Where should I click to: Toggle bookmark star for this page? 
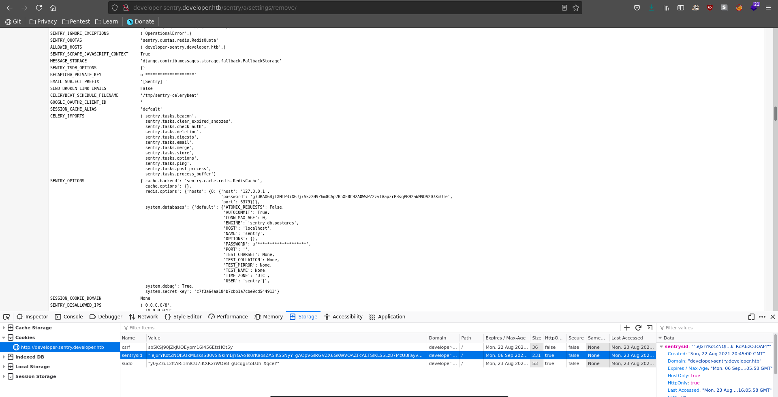(576, 8)
